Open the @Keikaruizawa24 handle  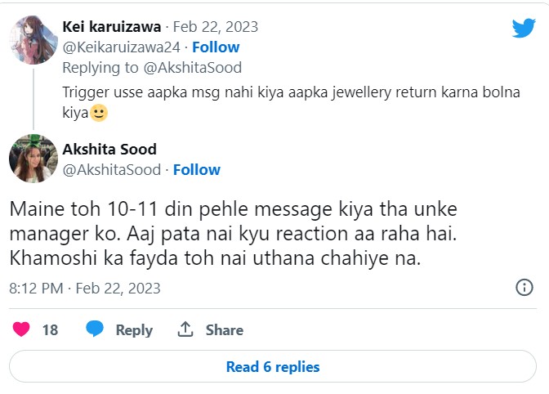point(122,47)
